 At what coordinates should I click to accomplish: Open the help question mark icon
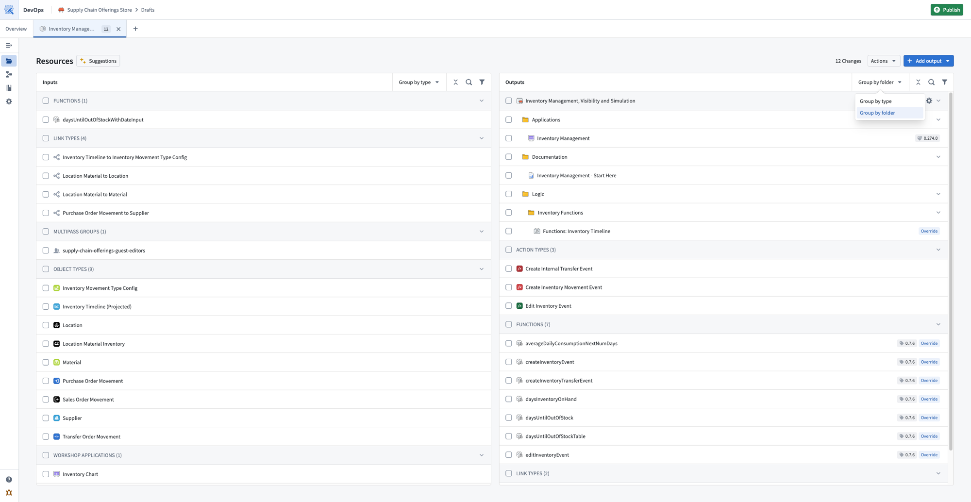[9, 479]
